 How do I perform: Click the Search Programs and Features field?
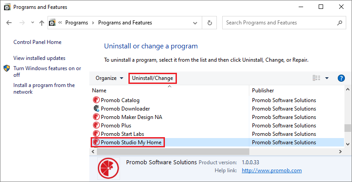click(280, 23)
